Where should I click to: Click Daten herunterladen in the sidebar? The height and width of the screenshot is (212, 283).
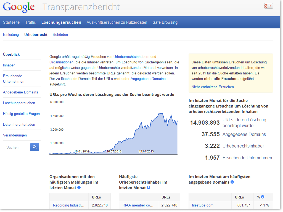[19, 125]
